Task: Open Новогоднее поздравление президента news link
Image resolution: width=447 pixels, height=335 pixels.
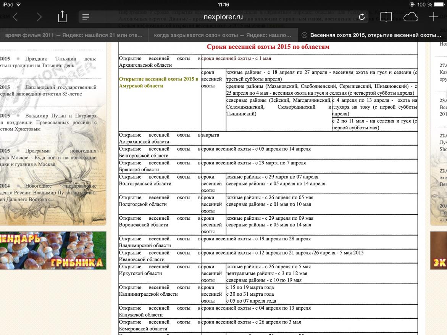Action: coord(48,193)
